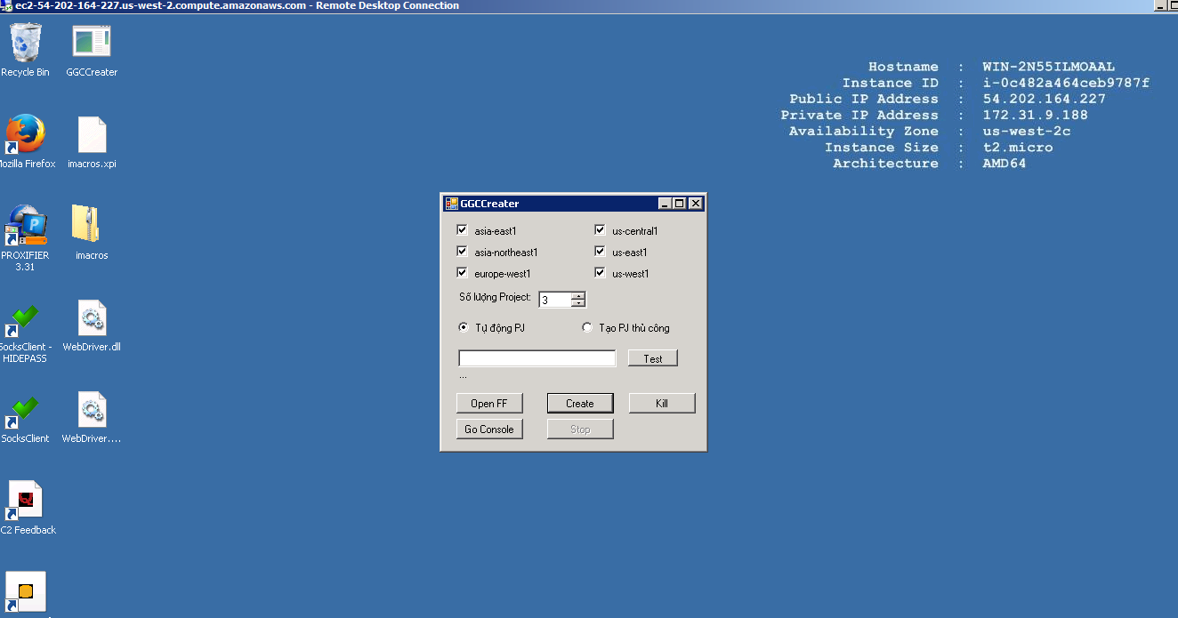Click the Hostname value WIN-2N55ILMOAAL
This screenshot has width=1178, height=618.
pos(1049,67)
